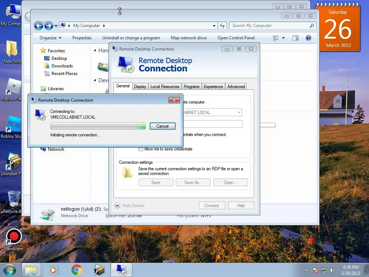Viewport: 369px width, 277px height.
Task: Click the connection progress bar
Action: point(98,126)
